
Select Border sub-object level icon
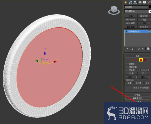click(137, 60)
